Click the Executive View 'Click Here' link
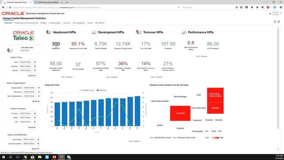The height and width of the screenshot is (160, 284). coord(25,50)
